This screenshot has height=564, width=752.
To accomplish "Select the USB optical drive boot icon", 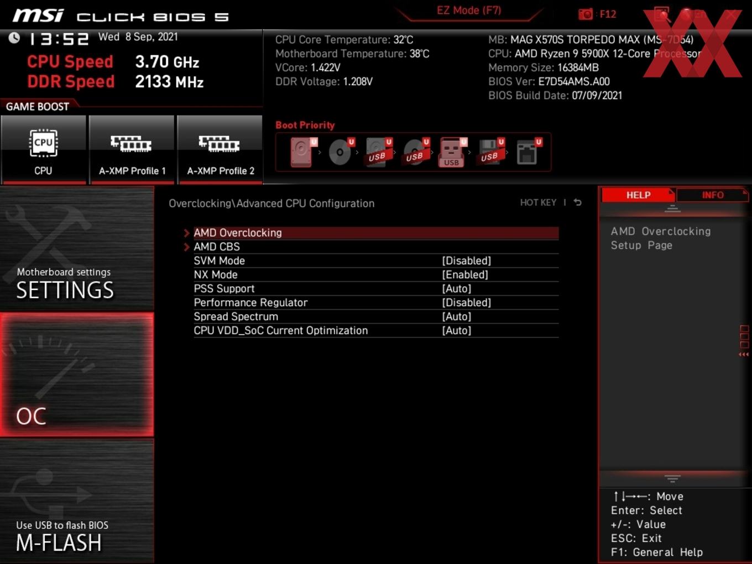I will click(x=416, y=152).
